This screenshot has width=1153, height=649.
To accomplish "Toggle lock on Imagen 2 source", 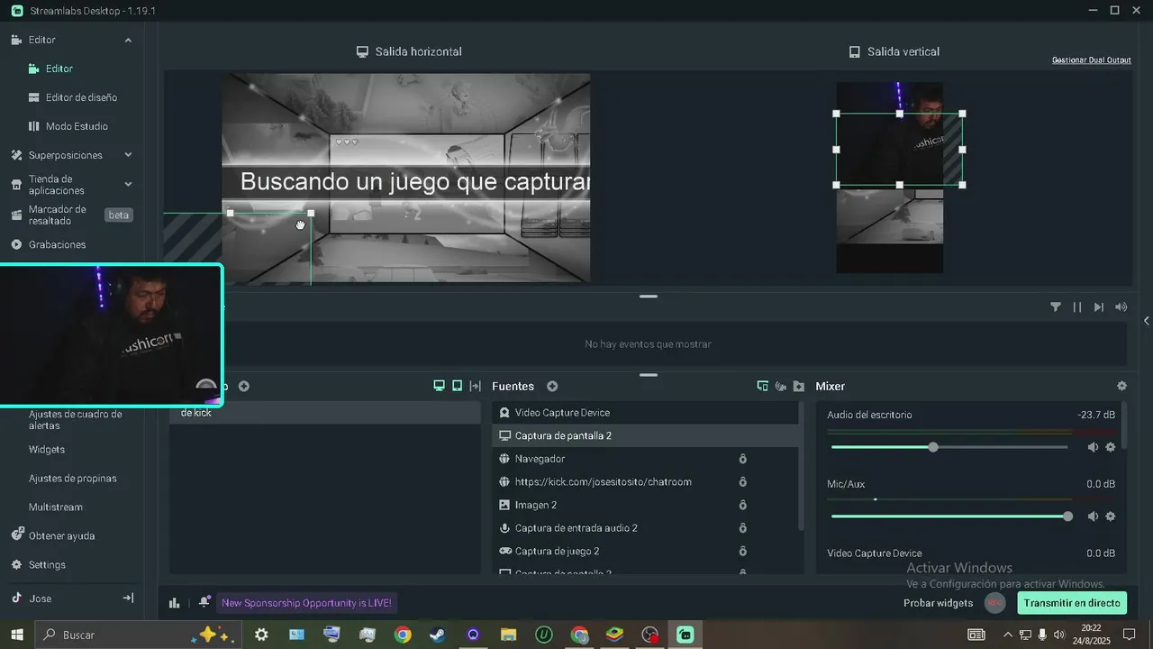I will click(742, 505).
